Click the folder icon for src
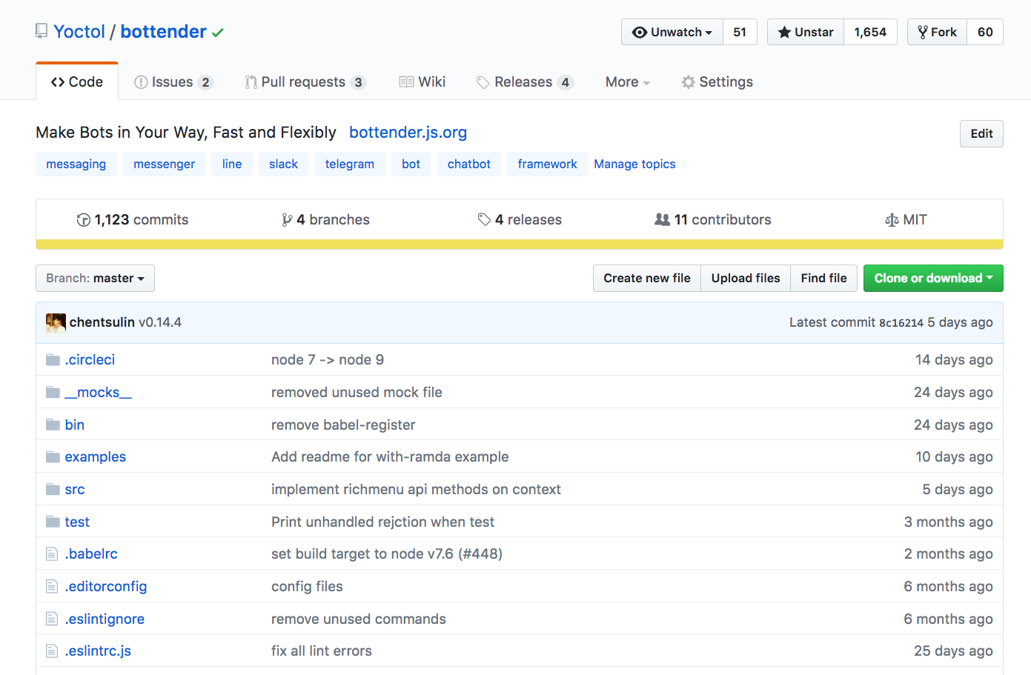 tap(53, 489)
